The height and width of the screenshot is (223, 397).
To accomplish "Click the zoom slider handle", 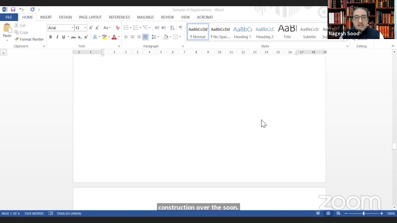I will 364,213.
